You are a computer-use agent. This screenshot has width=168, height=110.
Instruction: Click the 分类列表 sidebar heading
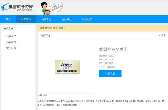pyautogui.click(x=9, y=29)
